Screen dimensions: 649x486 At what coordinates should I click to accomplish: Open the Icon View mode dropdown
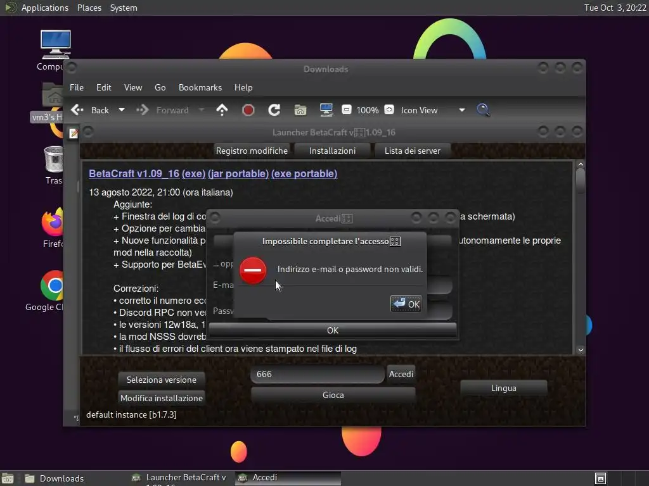432,110
